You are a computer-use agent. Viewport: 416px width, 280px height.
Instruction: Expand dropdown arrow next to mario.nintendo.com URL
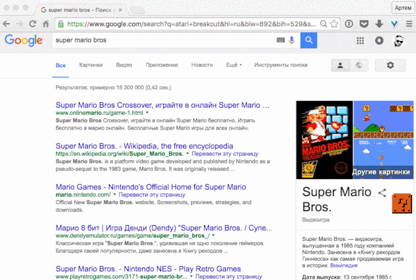pyautogui.click(x=115, y=195)
